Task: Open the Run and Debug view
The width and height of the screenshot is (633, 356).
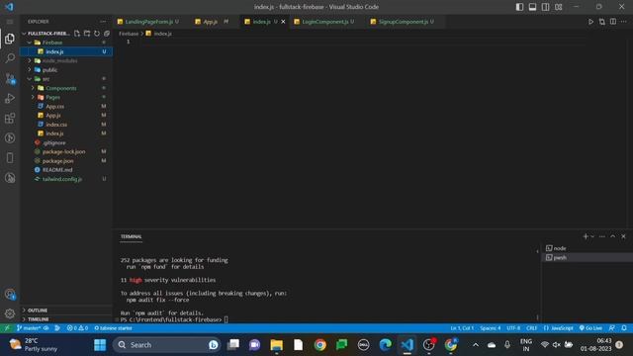Action: pos(10,98)
